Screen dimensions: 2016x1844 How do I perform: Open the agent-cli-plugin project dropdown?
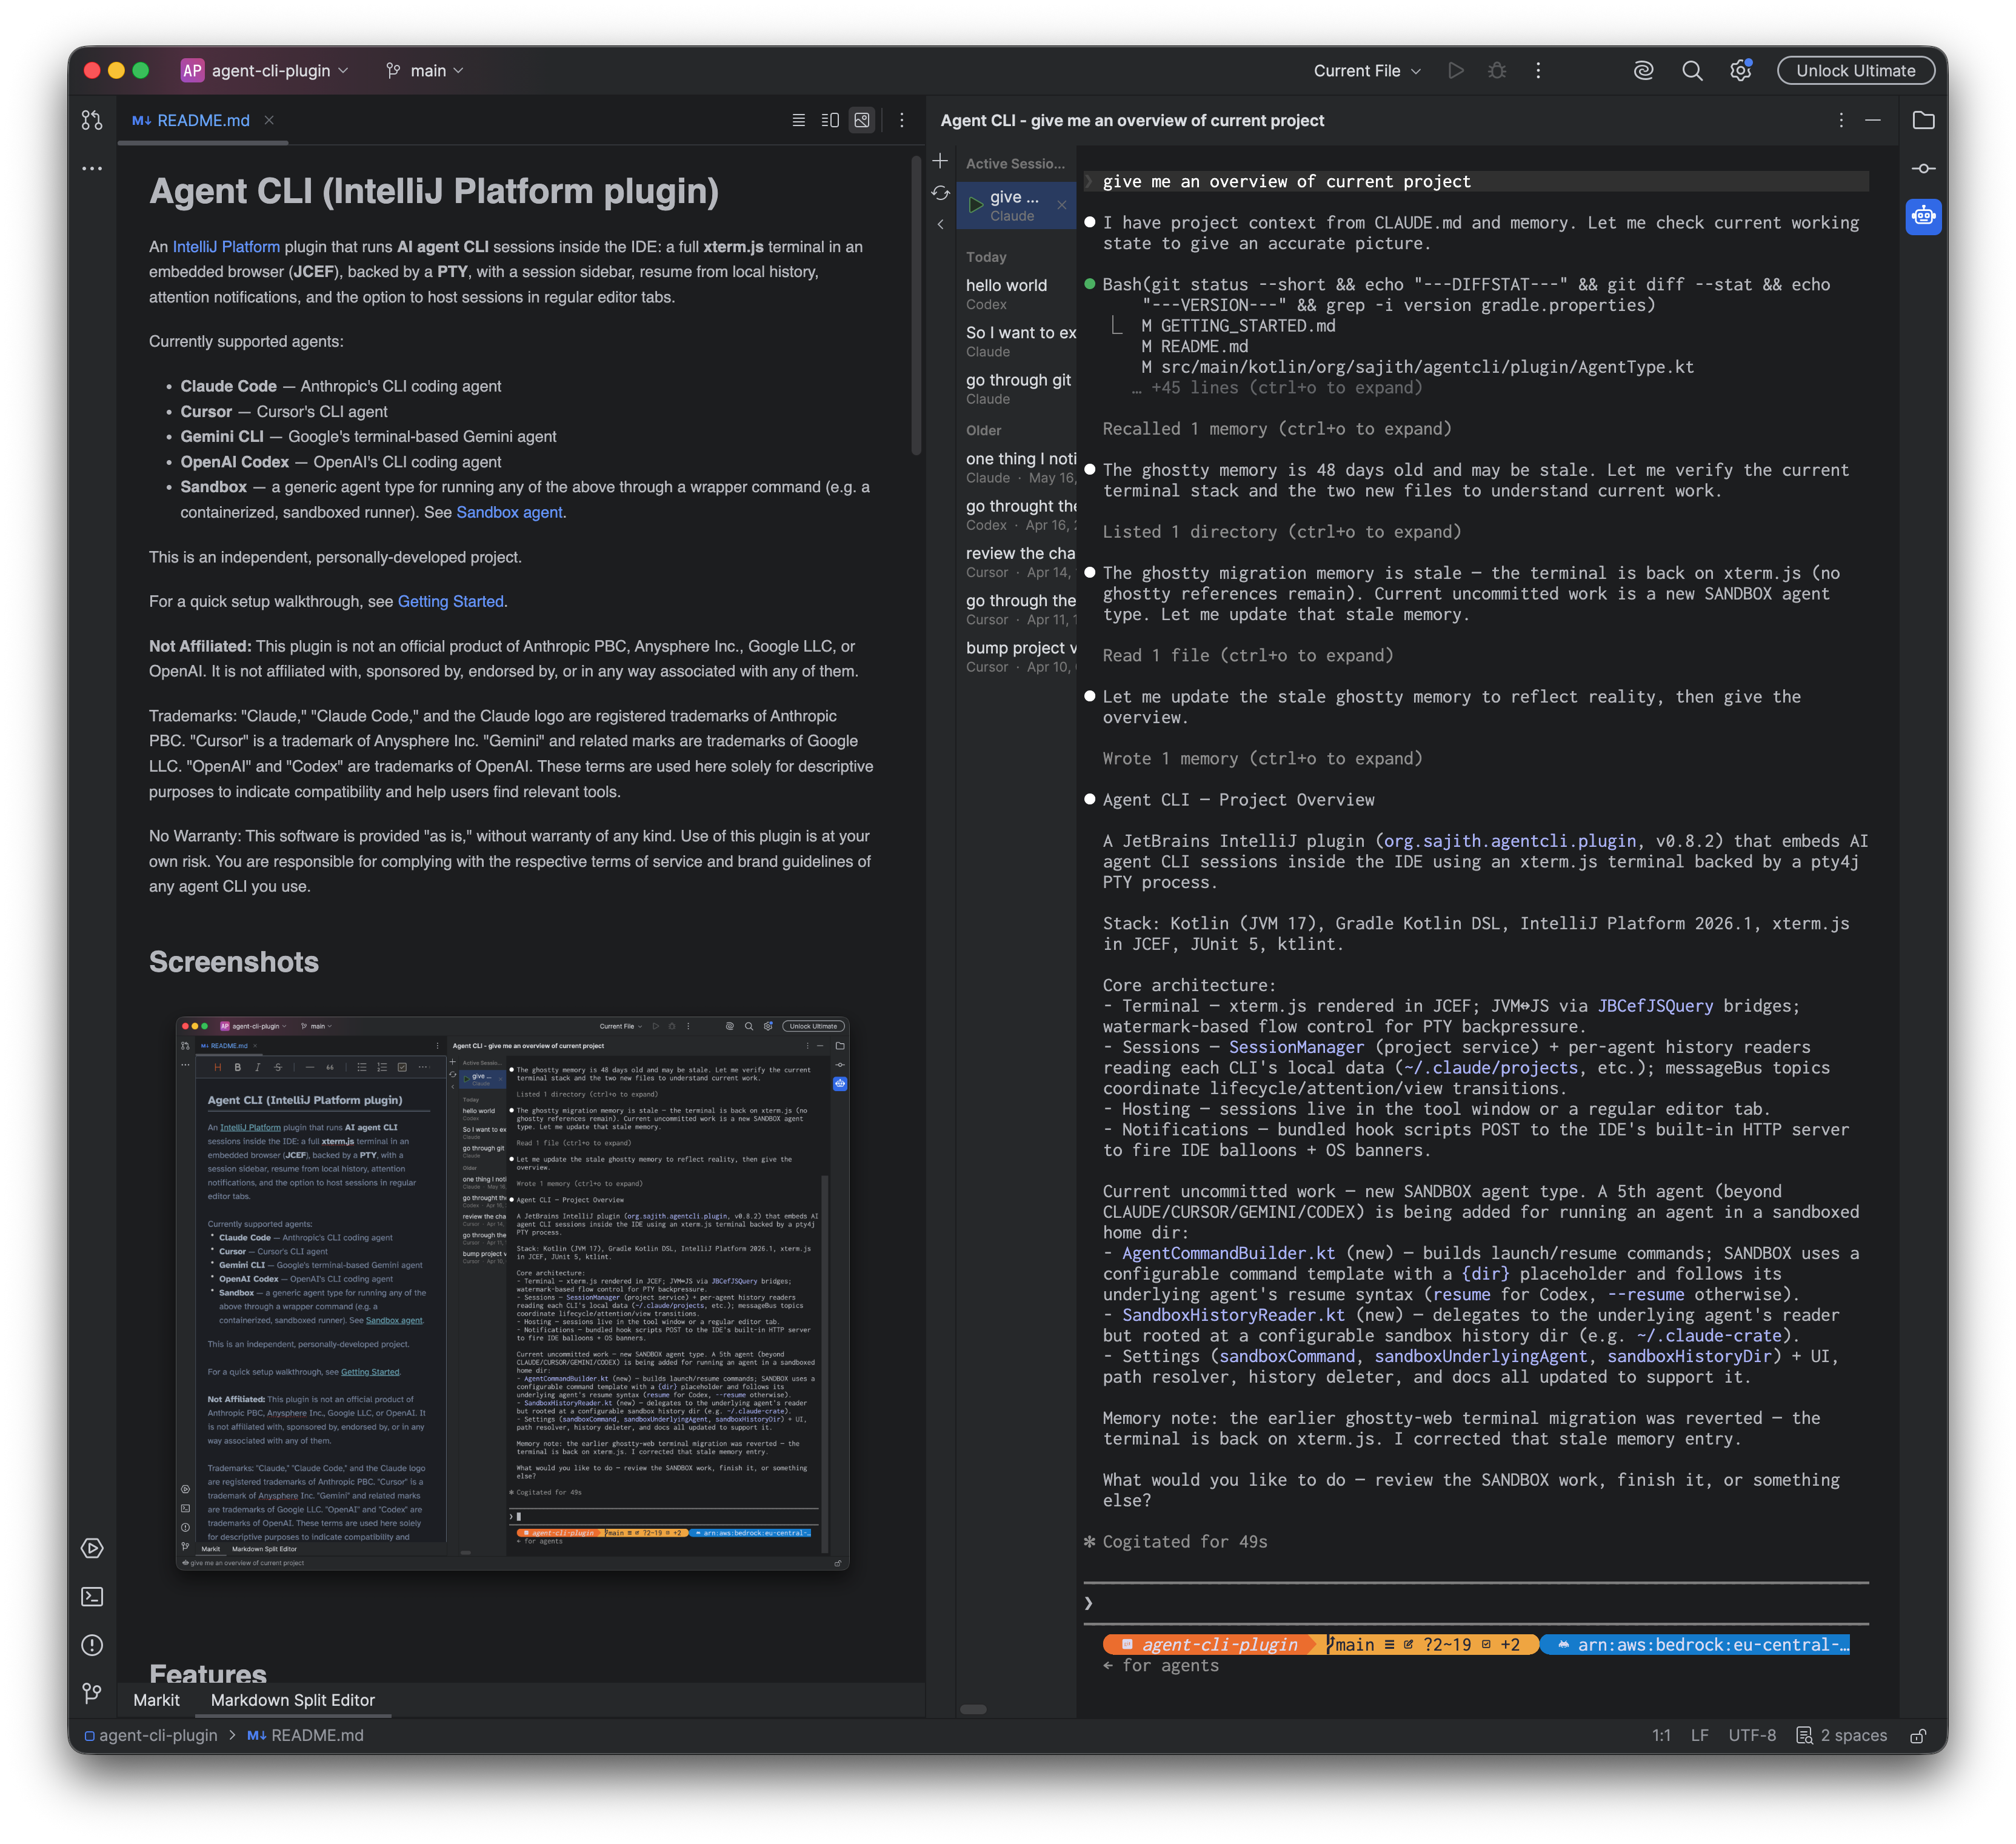[x=265, y=70]
